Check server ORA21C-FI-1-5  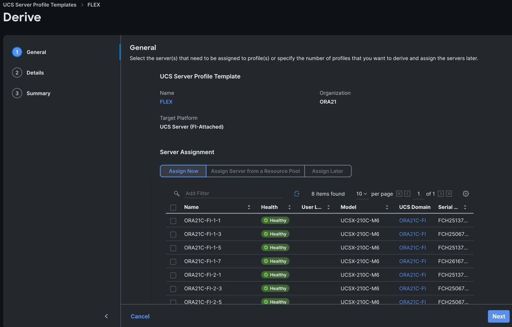(x=173, y=248)
